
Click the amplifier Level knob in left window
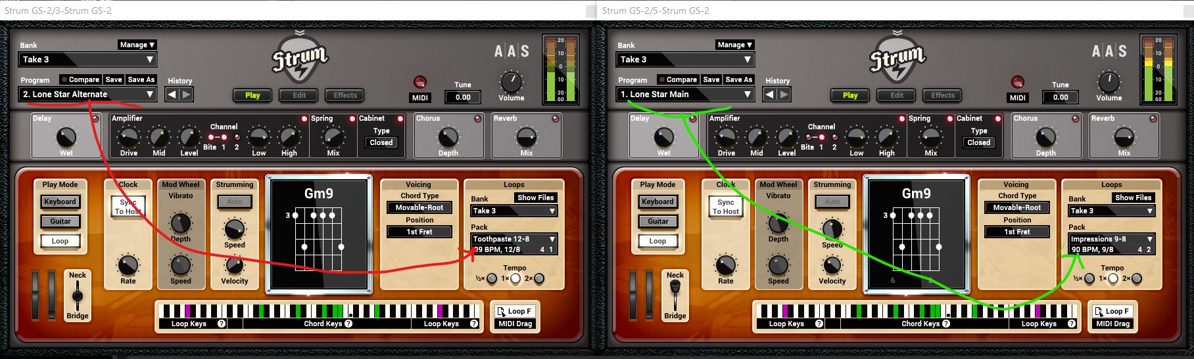coord(189,137)
